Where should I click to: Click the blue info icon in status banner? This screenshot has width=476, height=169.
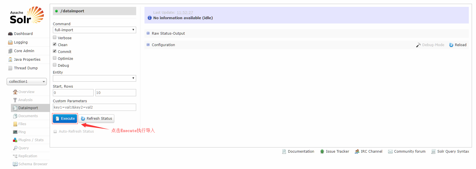click(x=149, y=18)
